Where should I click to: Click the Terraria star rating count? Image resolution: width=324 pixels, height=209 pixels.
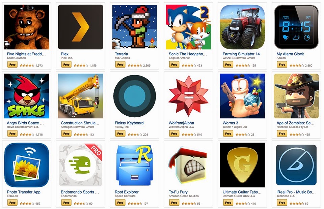pos(147,65)
